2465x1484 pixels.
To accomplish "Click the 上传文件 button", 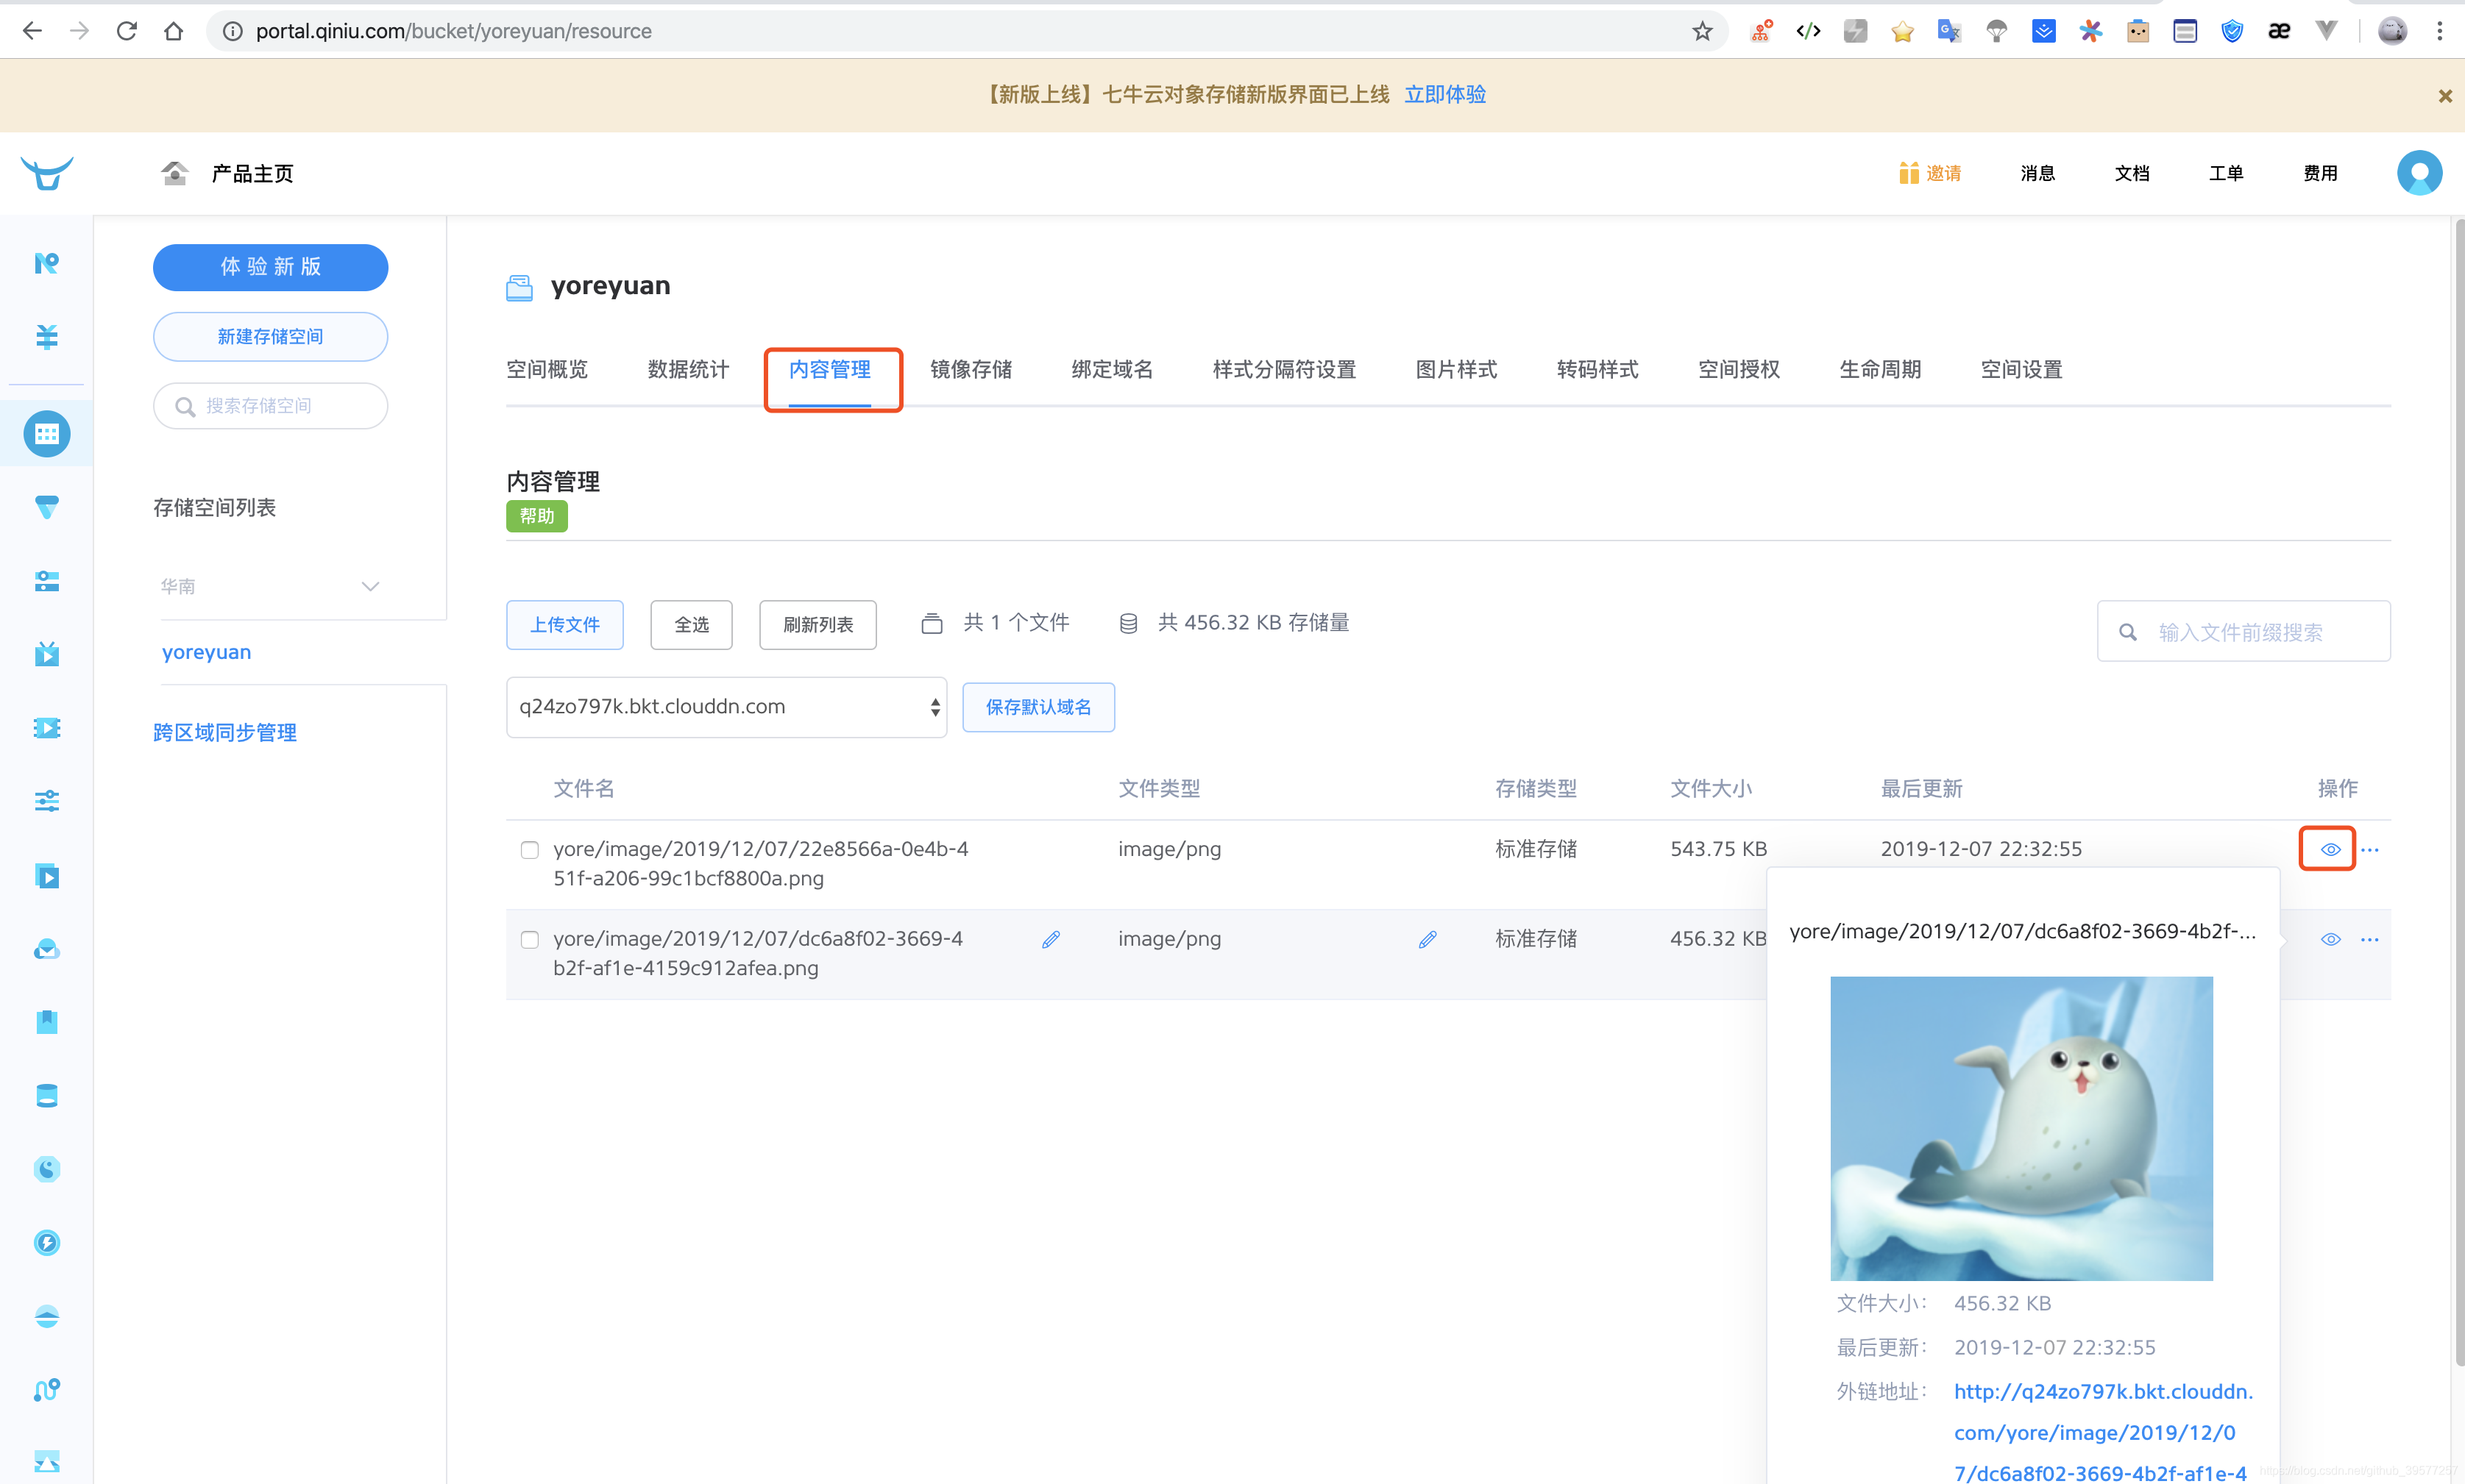I will tap(564, 625).
